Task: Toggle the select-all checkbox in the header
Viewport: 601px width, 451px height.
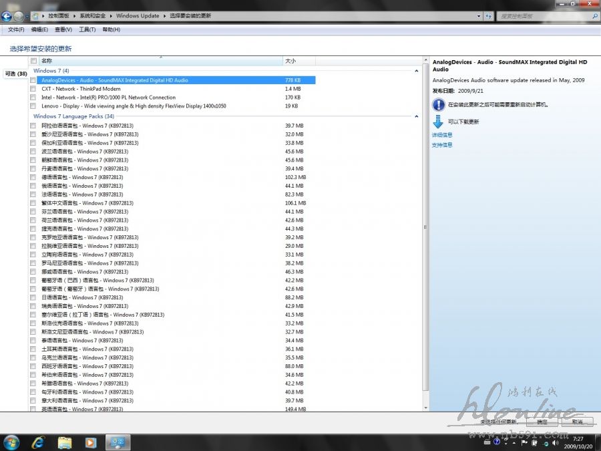Action: (x=33, y=61)
